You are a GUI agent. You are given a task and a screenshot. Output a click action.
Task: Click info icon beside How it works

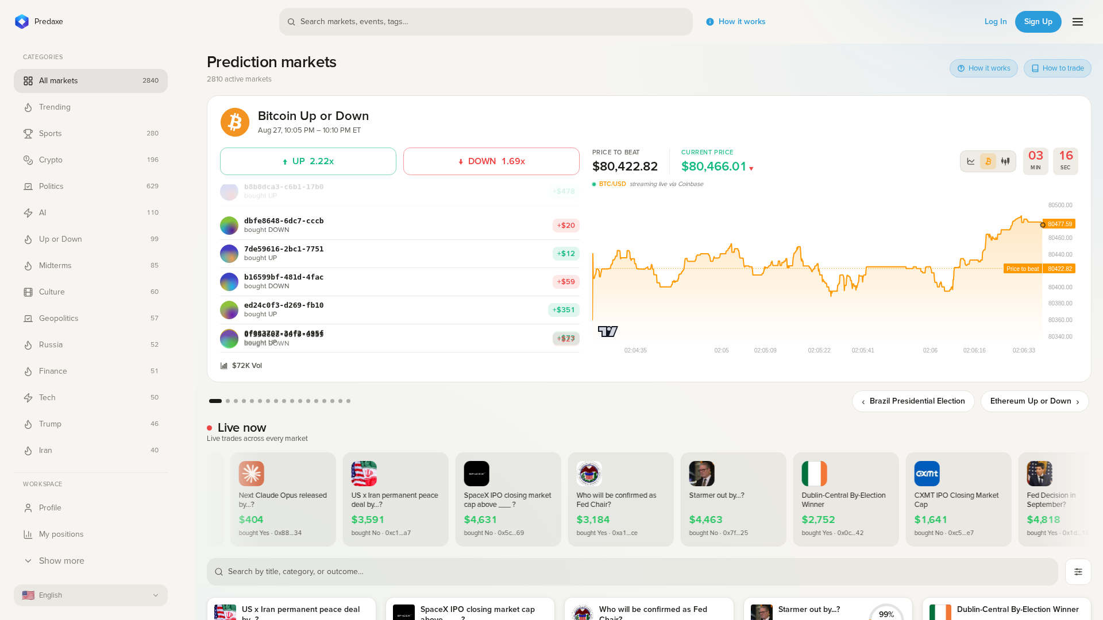pyautogui.click(x=710, y=22)
